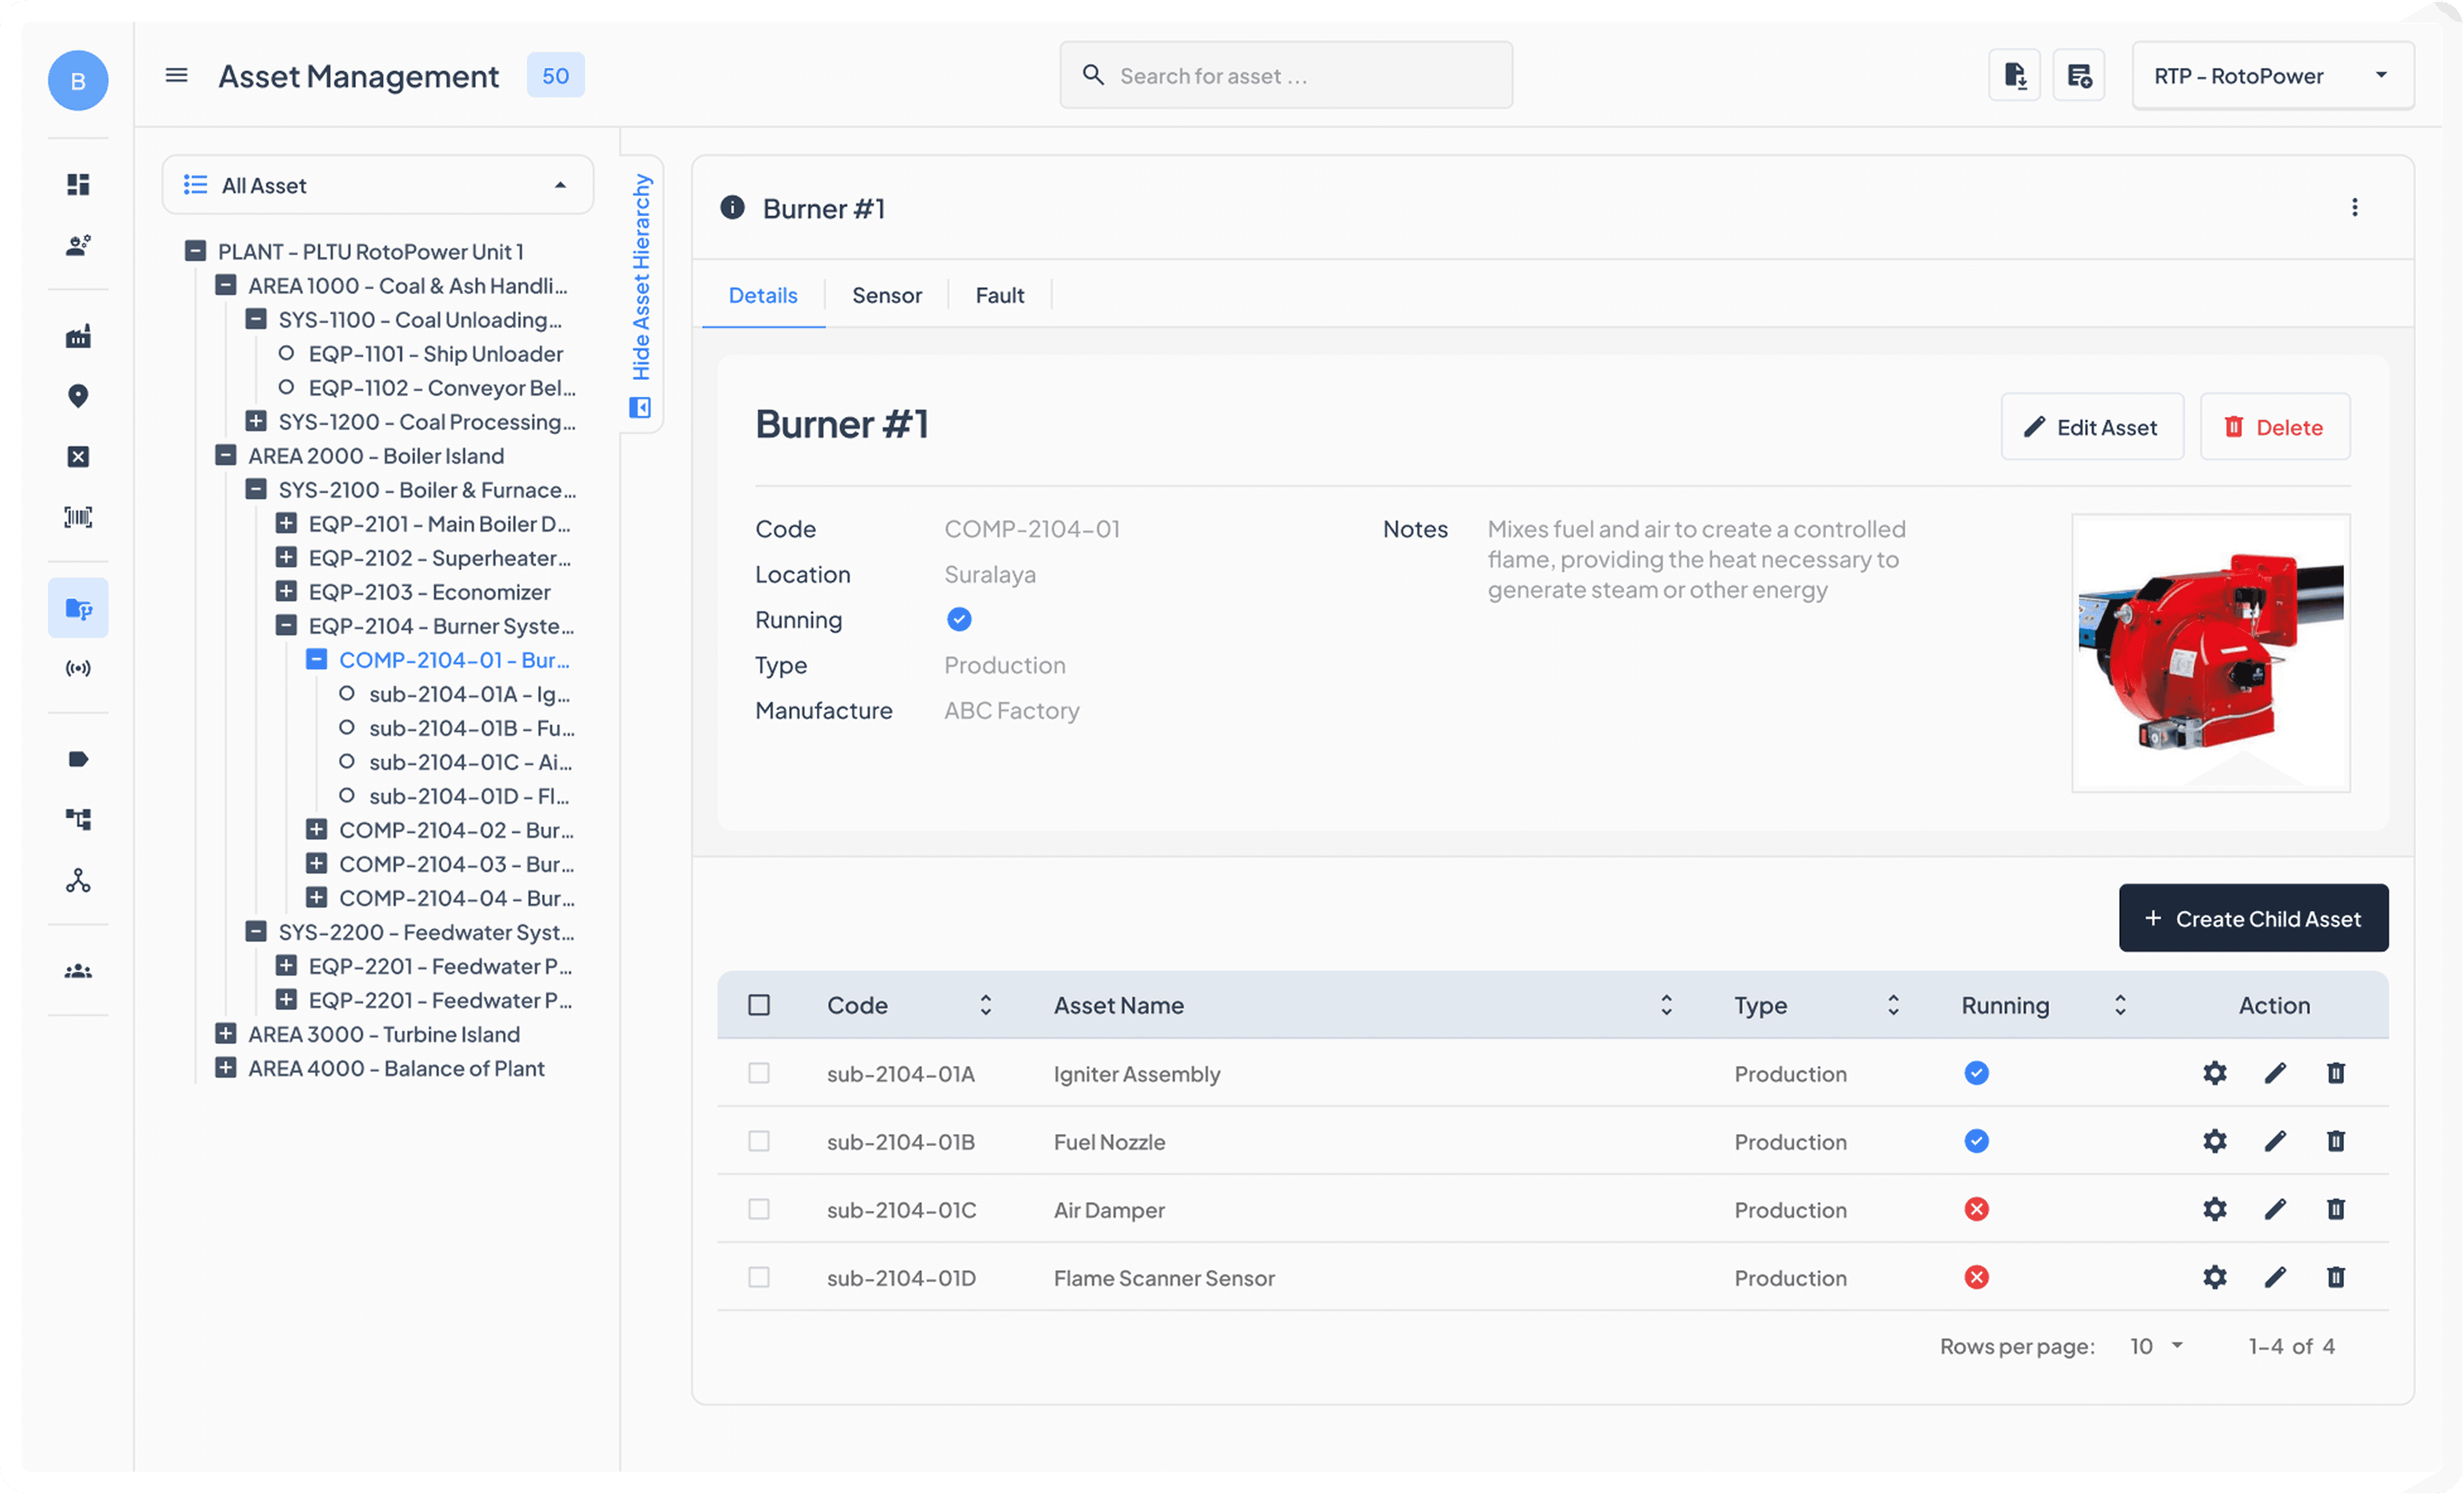Click the settings gear for Igniter Assembly
This screenshot has height=1494, width=2464.
click(2214, 1073)
